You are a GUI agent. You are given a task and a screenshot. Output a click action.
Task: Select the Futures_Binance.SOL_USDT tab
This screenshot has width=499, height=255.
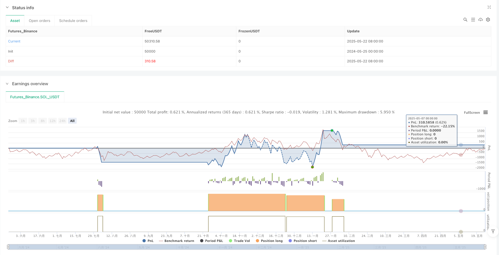coord(35,97)
